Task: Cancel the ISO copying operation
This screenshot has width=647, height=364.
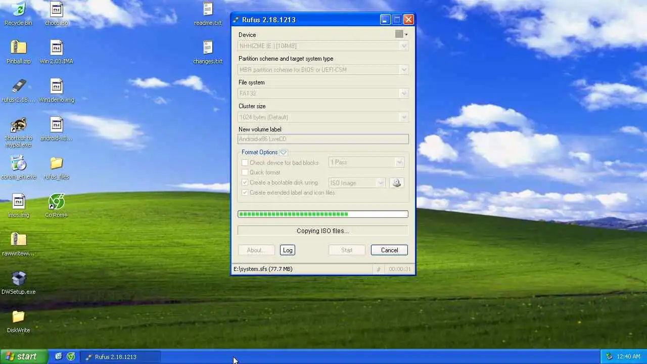Action: 389,250
